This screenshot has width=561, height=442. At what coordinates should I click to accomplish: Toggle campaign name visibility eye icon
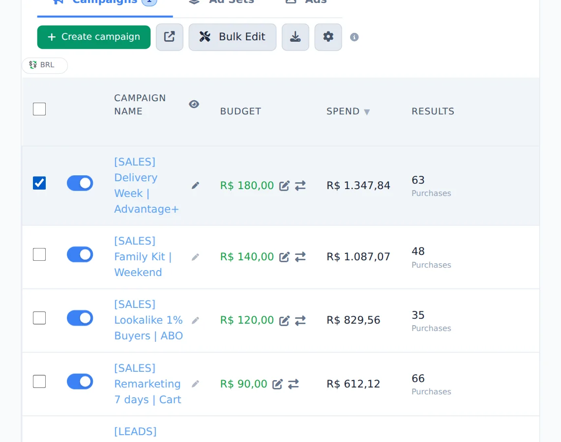point(194,104)
